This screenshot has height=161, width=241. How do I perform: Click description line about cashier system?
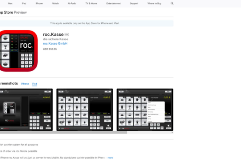19,144
